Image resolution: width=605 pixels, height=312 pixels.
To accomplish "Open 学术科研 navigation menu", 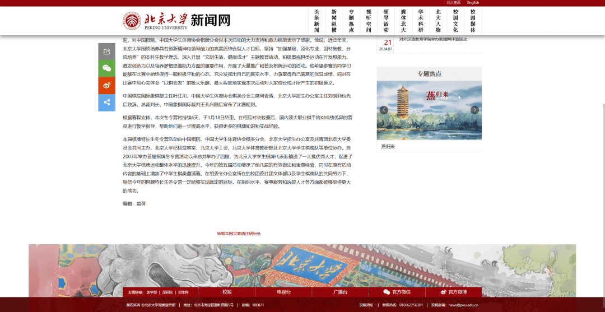I will coord(421,21).
